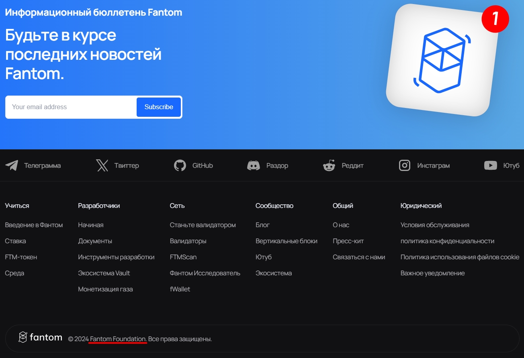Click the Учиться column heading

point(17,206)
